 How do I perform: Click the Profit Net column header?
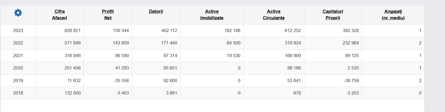pyautogui.click(x=108, y=15)
